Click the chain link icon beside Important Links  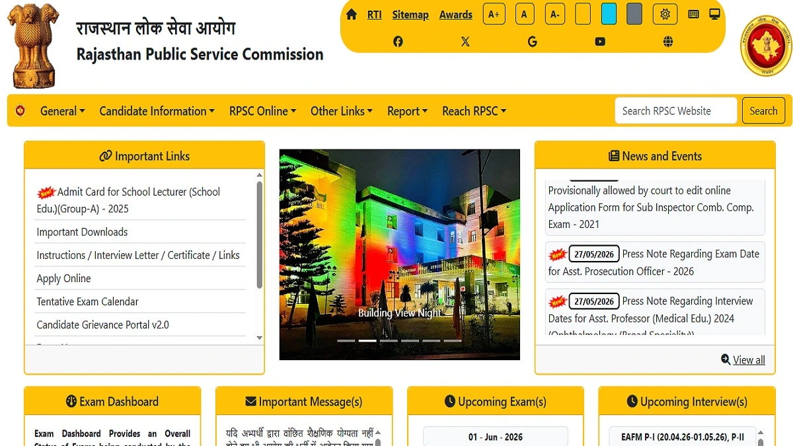[106, 156]
